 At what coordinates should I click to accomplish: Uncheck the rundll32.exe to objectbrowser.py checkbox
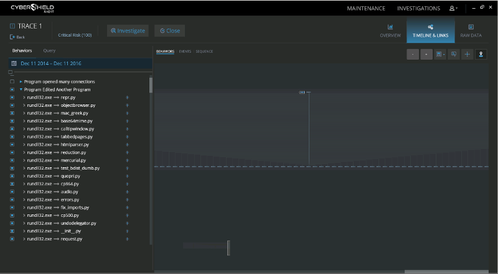click(12, 106)
